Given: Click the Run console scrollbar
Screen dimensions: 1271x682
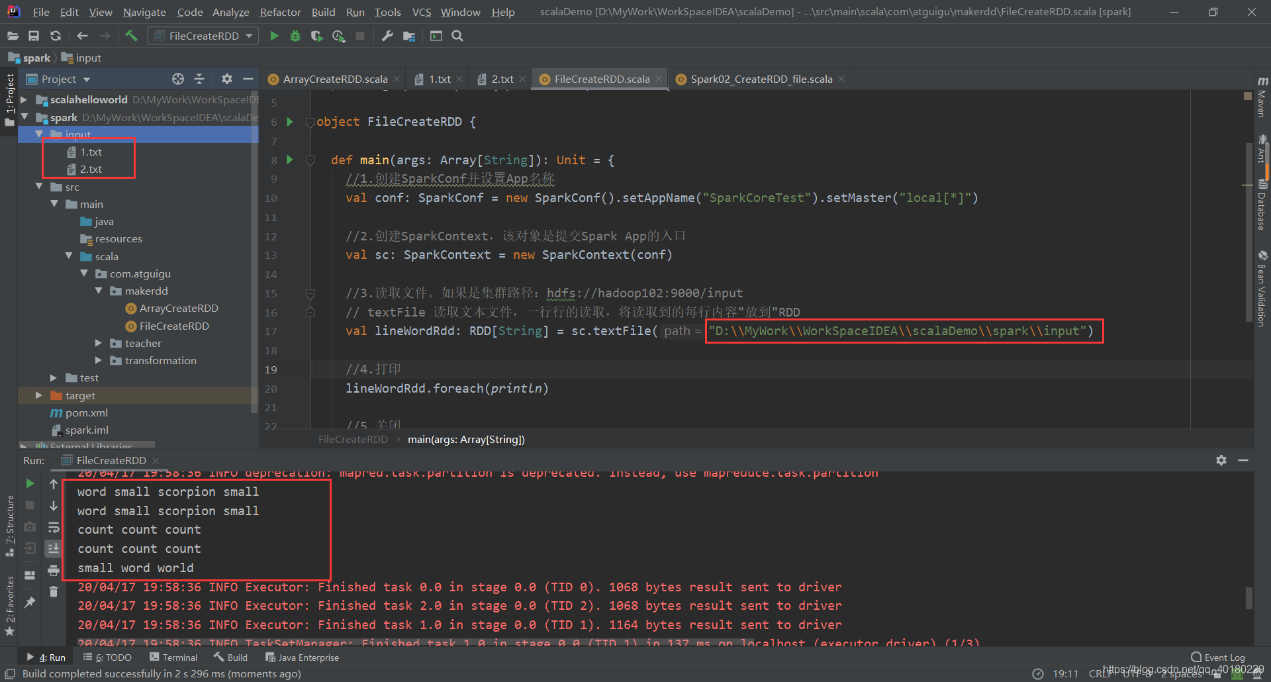Looking at the screenshot, I should (1249, 598).
